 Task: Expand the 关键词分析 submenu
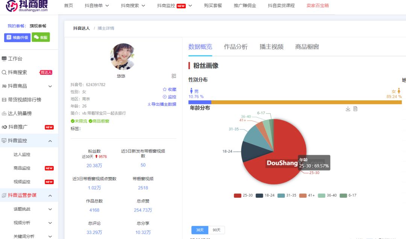click(x=50, y=236)
